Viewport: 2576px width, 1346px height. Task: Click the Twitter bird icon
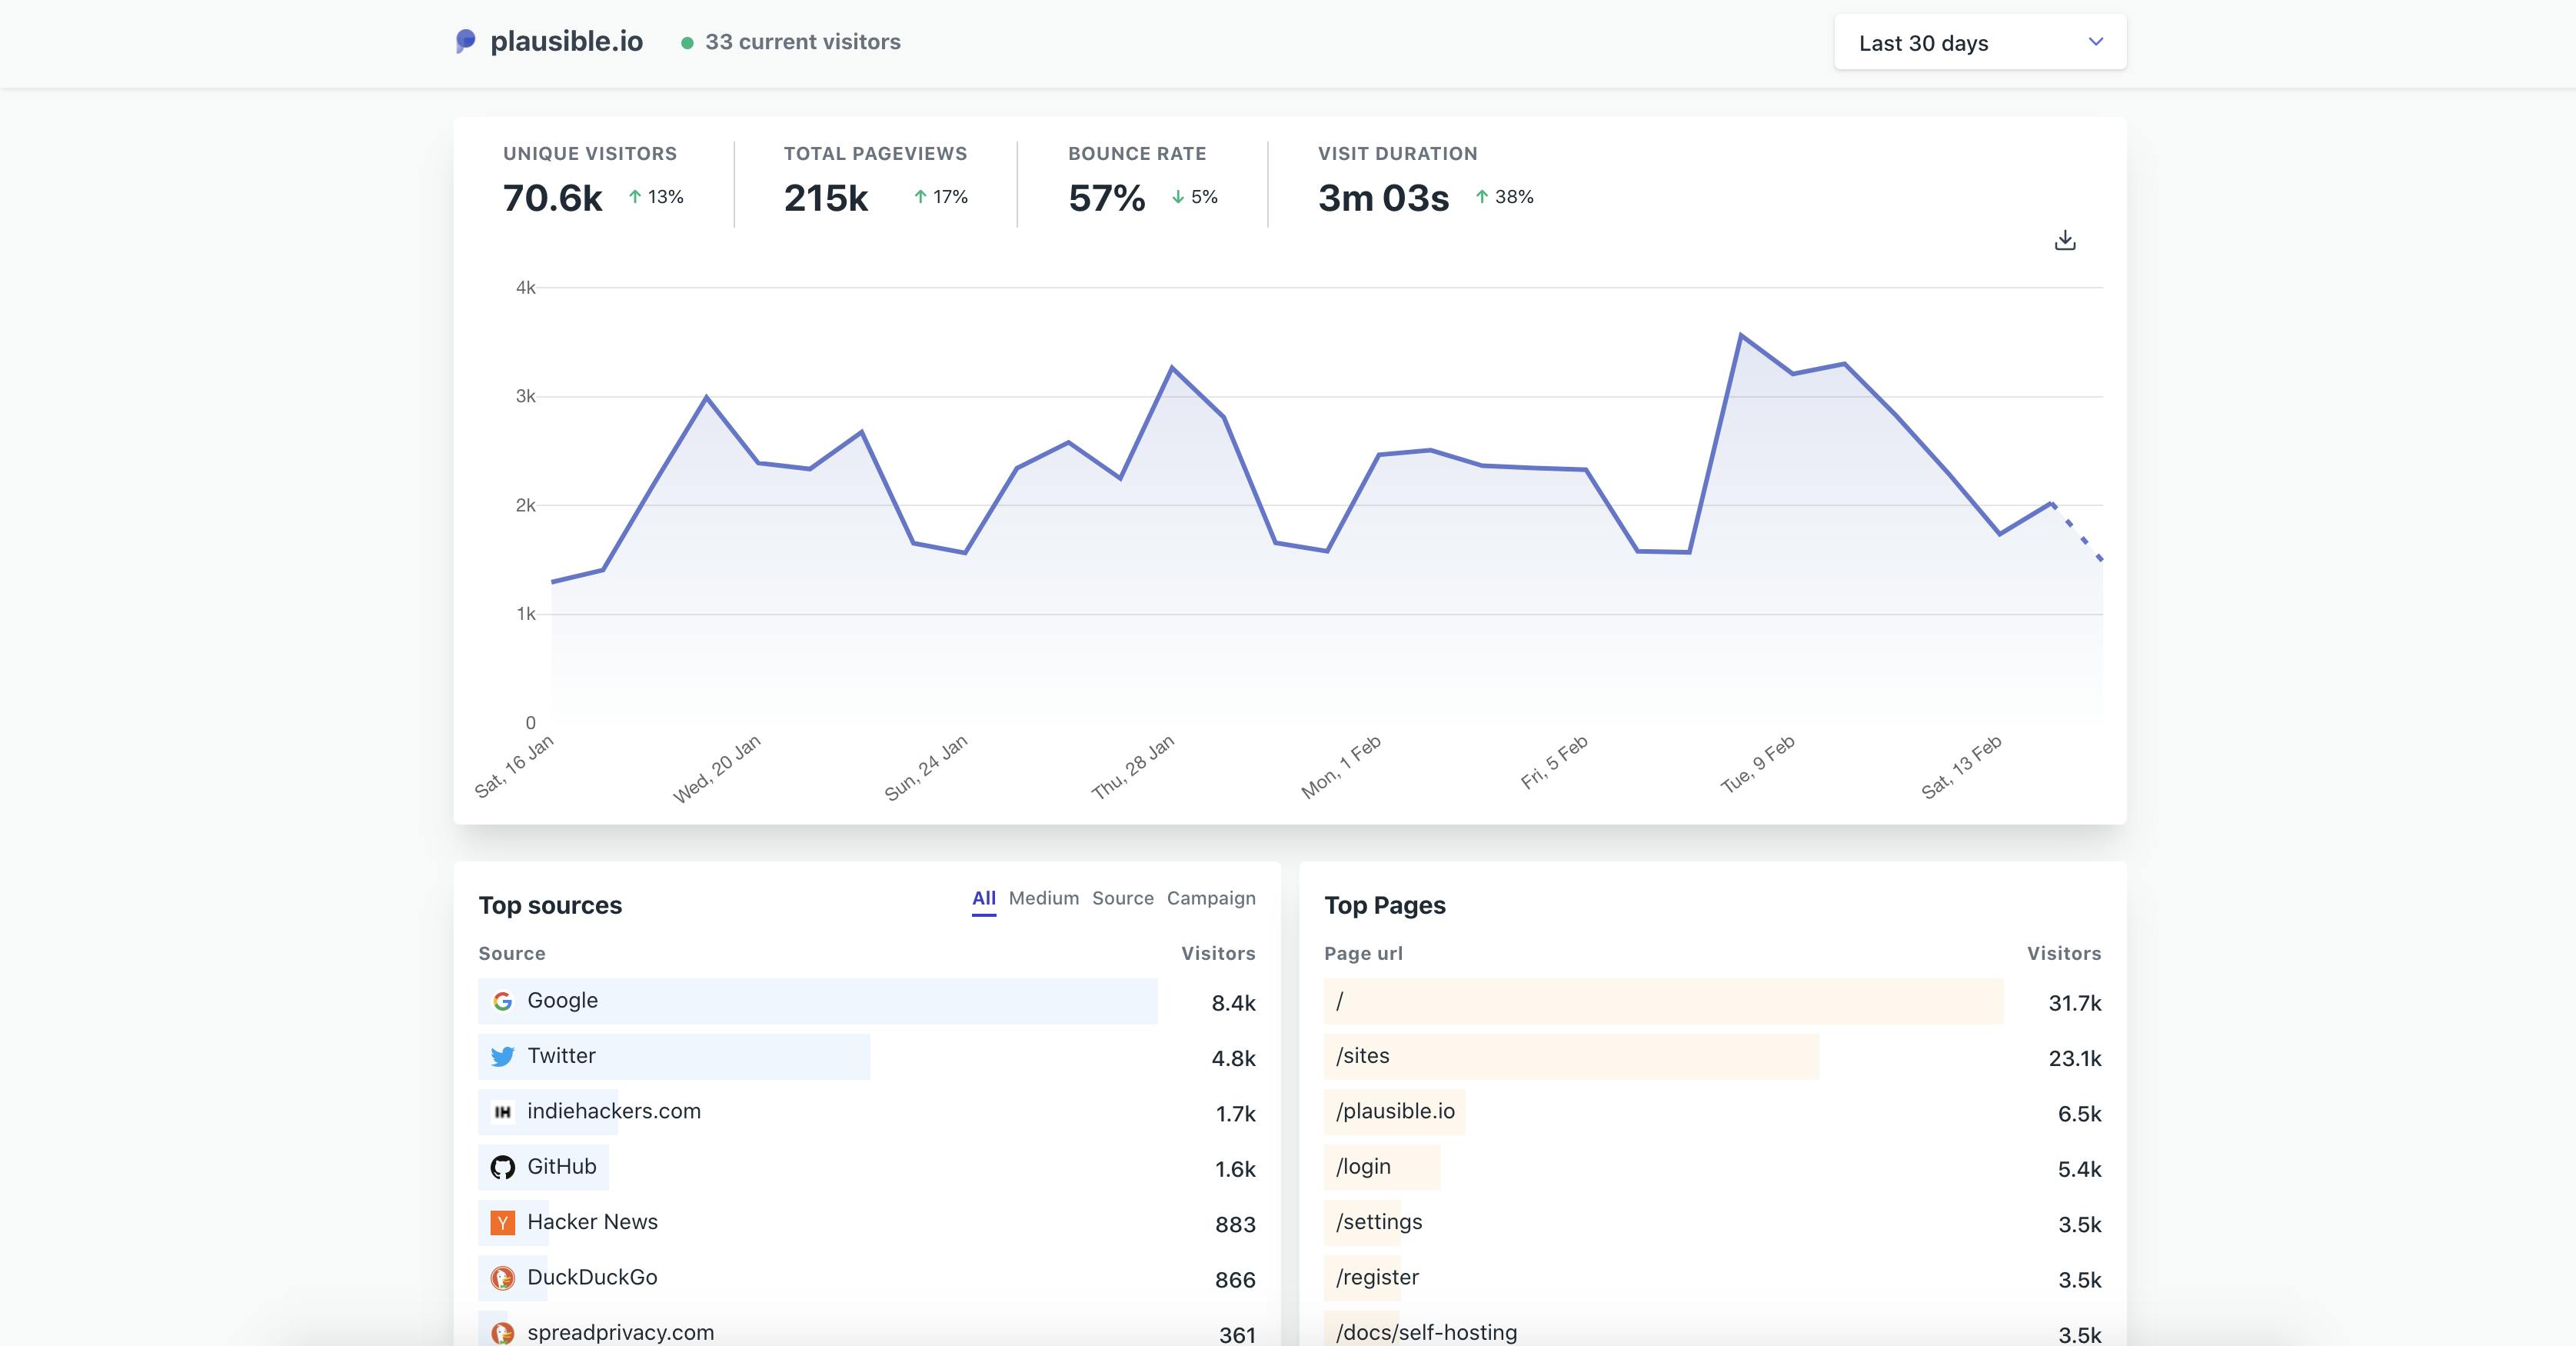pyautogui.click(x=503, y=1056)
